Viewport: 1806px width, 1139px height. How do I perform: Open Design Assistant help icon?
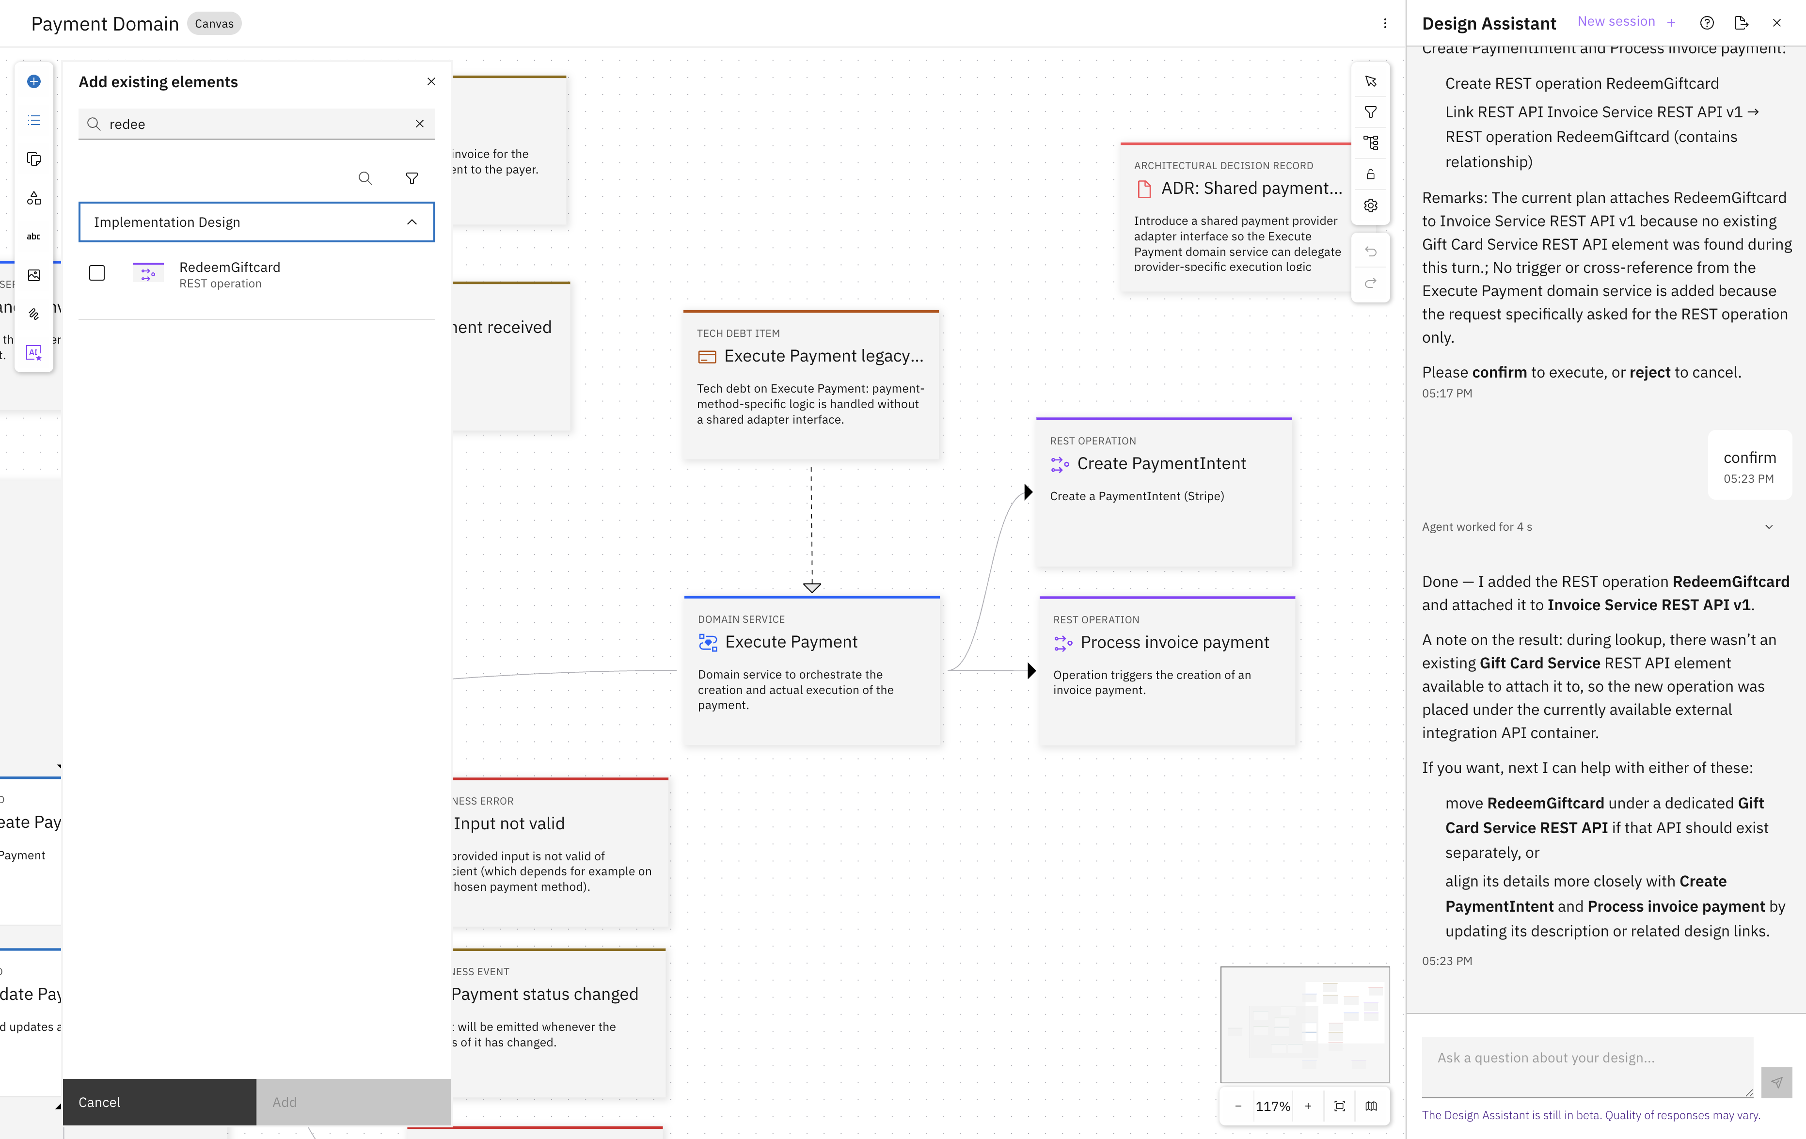(x=1707, y=22)
